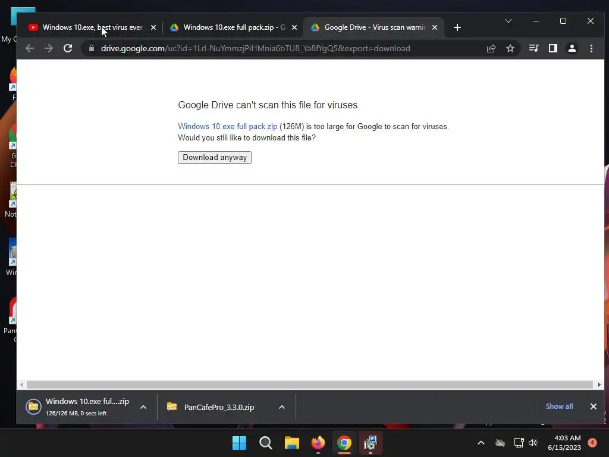The height and width of the screenshot is (457, 609).
Task: Go back with the browser back arrow
Action: click(x=30, y=48)
